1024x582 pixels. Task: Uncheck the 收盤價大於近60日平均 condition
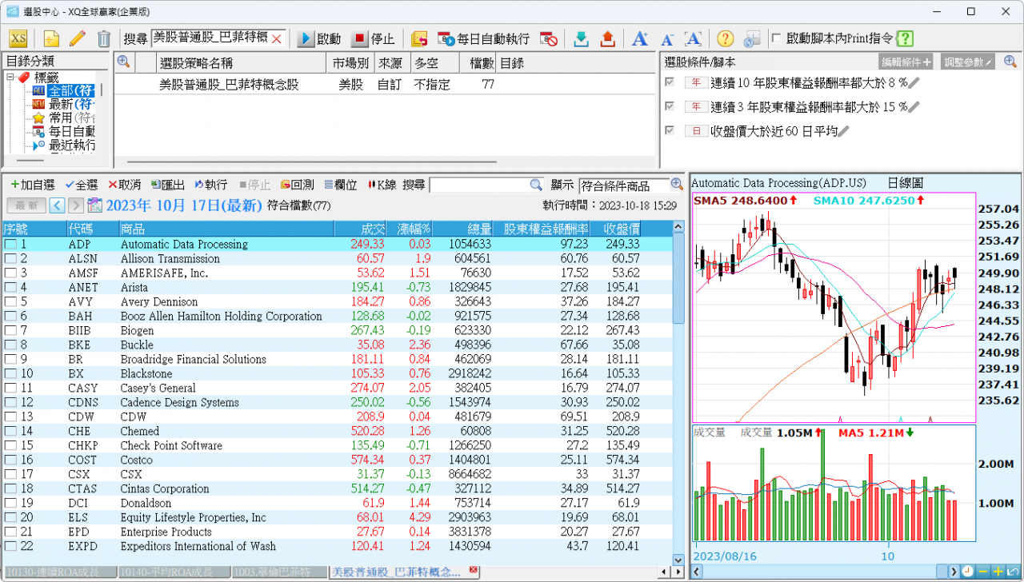(x=670, y=131)
